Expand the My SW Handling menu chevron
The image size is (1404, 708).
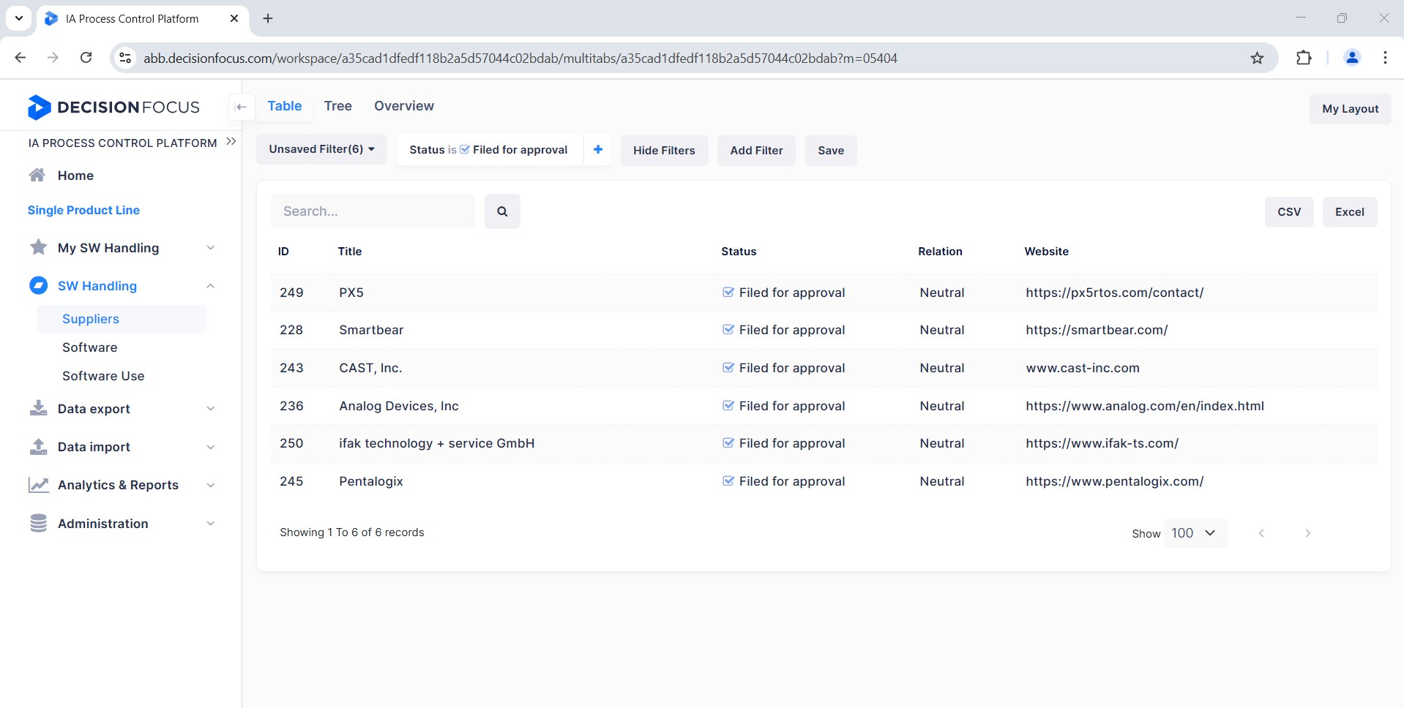click(210, 248)
